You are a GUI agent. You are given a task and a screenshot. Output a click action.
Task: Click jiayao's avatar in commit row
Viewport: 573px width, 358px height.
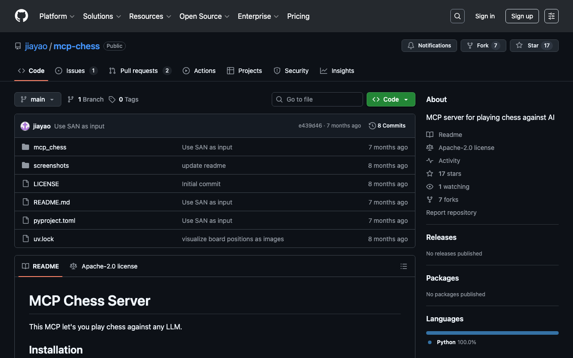pyautogui.click(x=25, y=126)
